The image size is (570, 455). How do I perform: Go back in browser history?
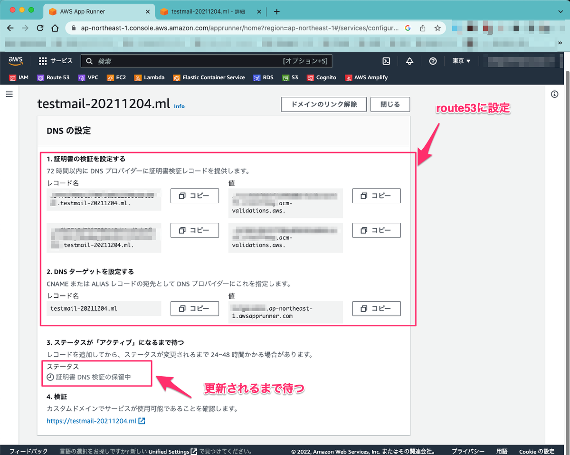pos(10,28)
